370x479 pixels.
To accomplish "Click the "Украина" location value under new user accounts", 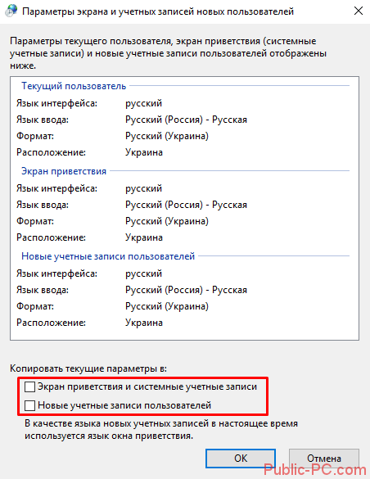I will pos(144,323).
